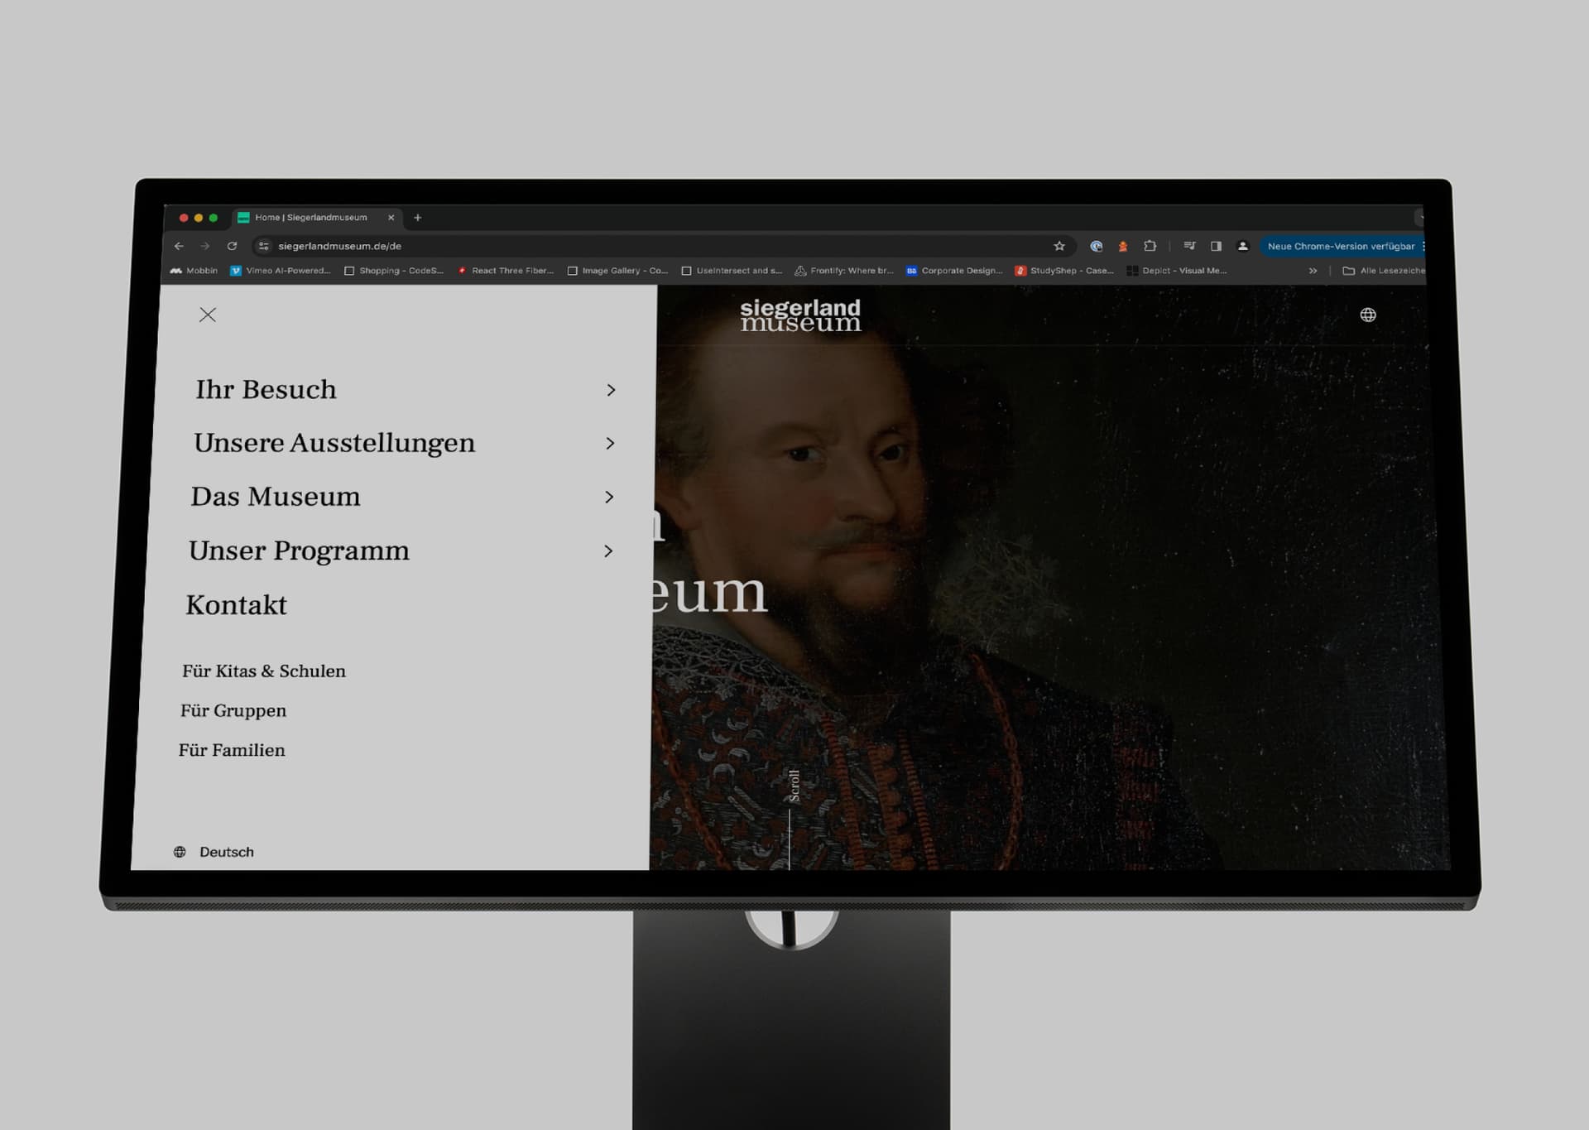
Task: Close the Home | Siegerlandmuseum tab
Action: pyautogui.click(x=391, y=218)
